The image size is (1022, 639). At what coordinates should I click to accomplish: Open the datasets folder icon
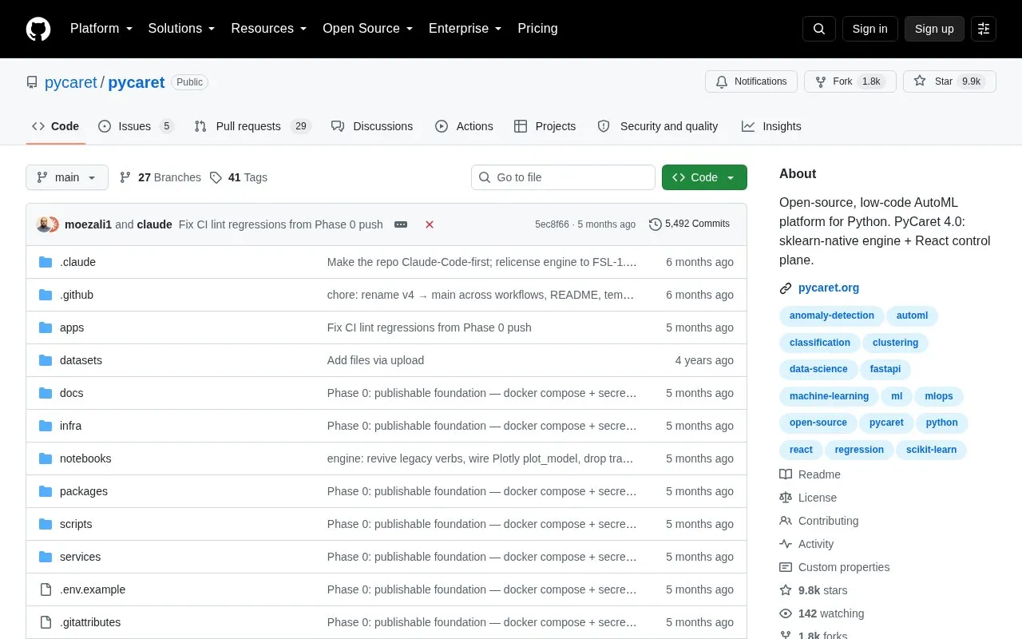(46, 360)
